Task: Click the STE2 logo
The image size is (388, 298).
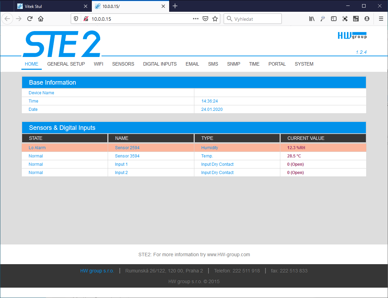Action: [x=62, y=44]
